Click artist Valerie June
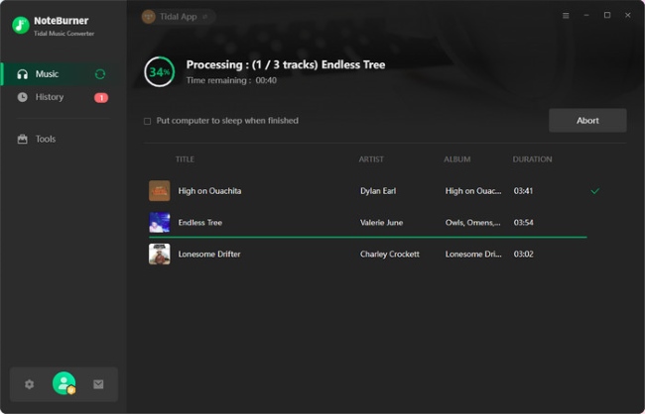The width and height of the screenshot is (645, 414). point(382,223)
